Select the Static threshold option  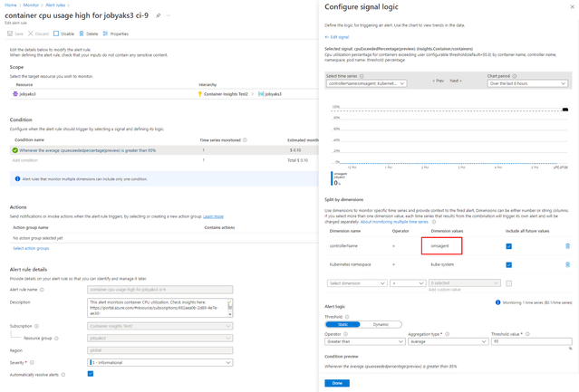[x=343, y=324]
